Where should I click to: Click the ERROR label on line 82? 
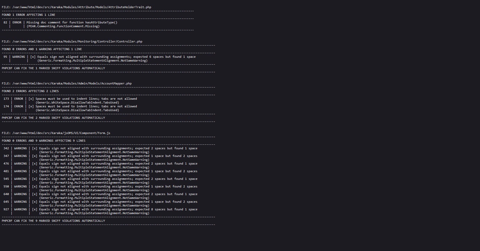click(x=17, y=22)
